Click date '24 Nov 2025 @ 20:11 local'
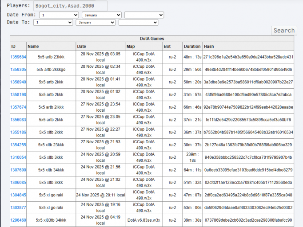 pyautogui.click(x=100, y=195)
